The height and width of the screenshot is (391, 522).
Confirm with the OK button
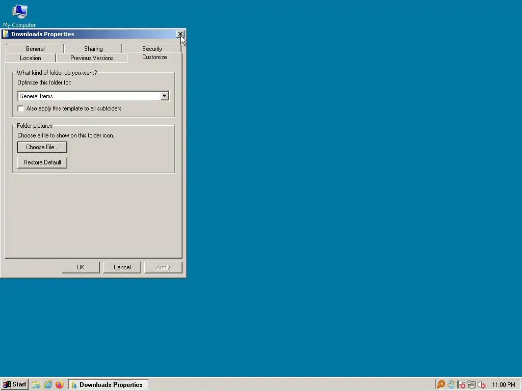81,267
